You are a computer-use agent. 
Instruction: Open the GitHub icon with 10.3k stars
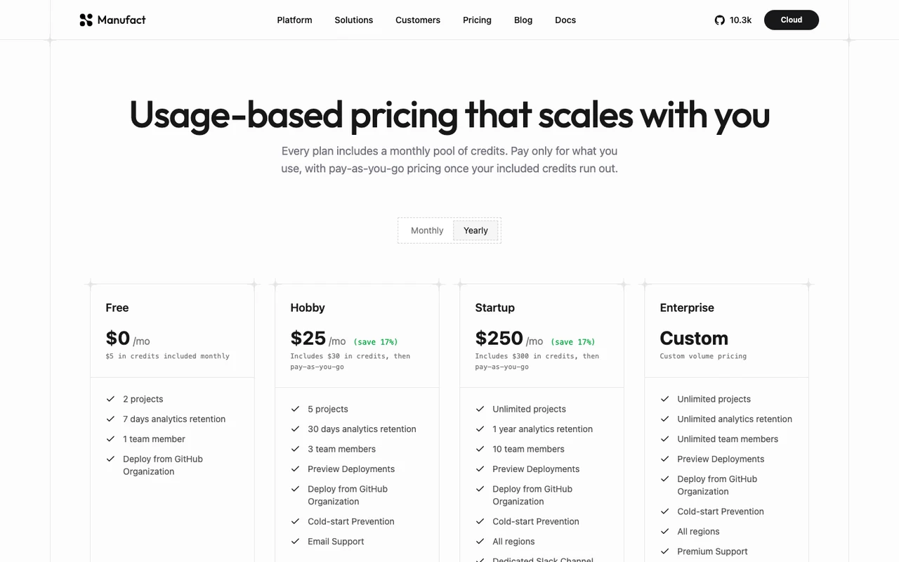(719, 20)
